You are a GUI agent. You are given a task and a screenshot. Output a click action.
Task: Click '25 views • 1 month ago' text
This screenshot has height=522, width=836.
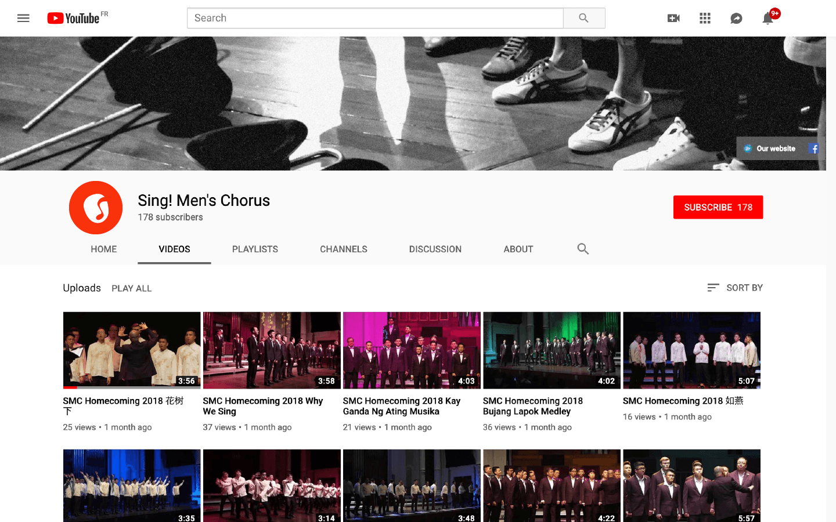107,427
